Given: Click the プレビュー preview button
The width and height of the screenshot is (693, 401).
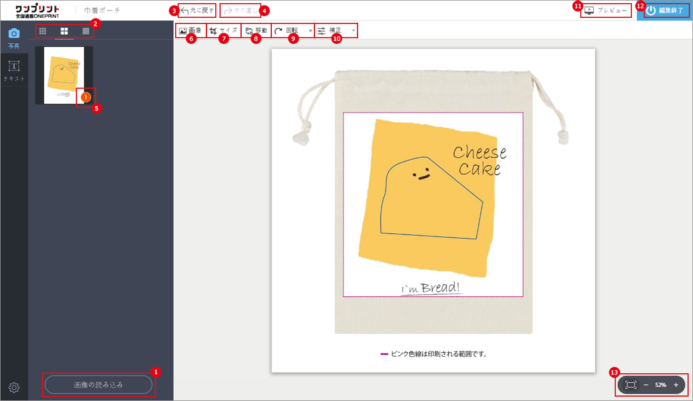Looking at the screenshot, I should (x=606, y=10).
